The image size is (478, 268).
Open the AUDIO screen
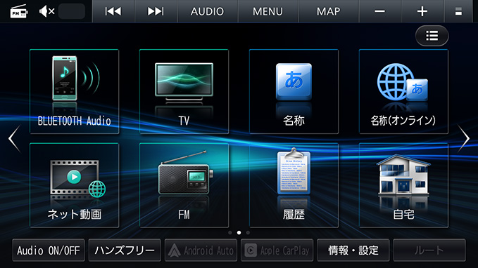click(x=207, y=11)
